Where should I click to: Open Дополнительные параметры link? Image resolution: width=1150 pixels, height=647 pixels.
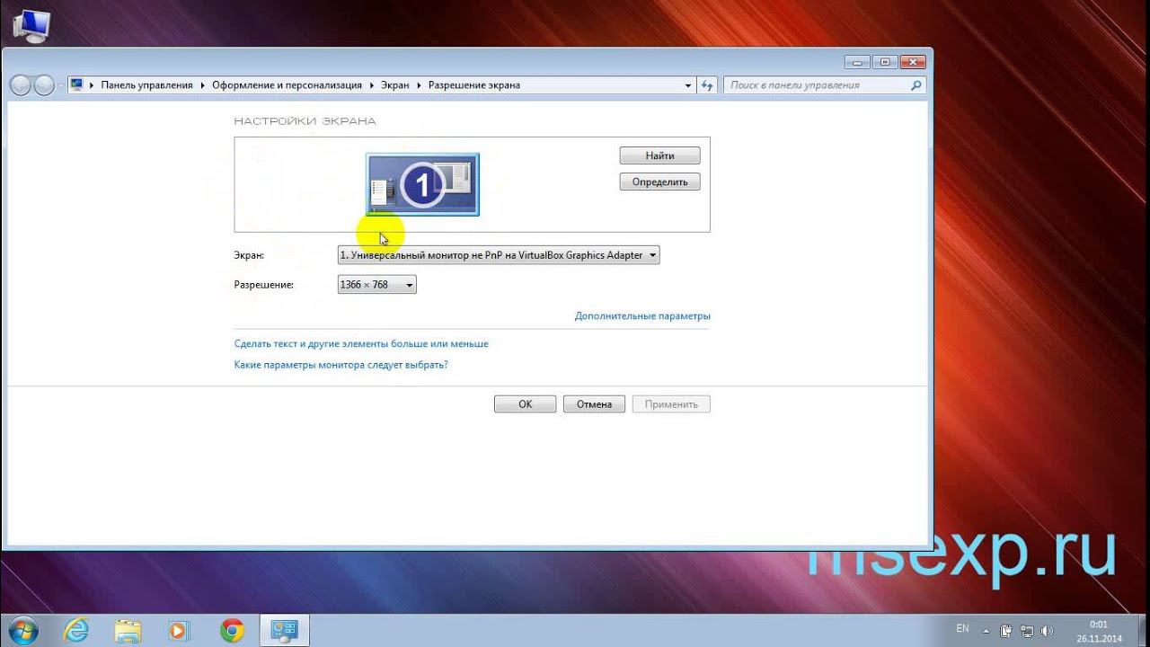point(642,316)
